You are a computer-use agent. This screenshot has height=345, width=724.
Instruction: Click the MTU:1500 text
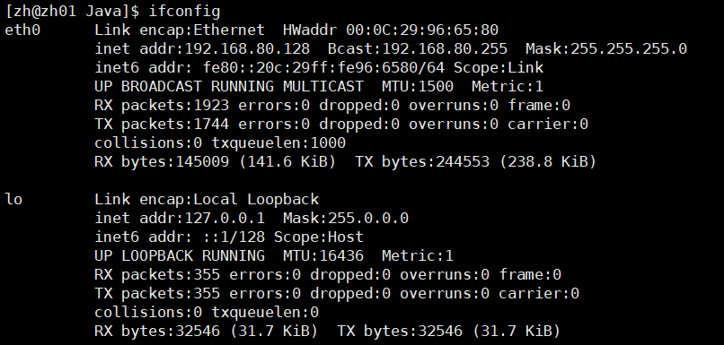[x=418, y=87]
